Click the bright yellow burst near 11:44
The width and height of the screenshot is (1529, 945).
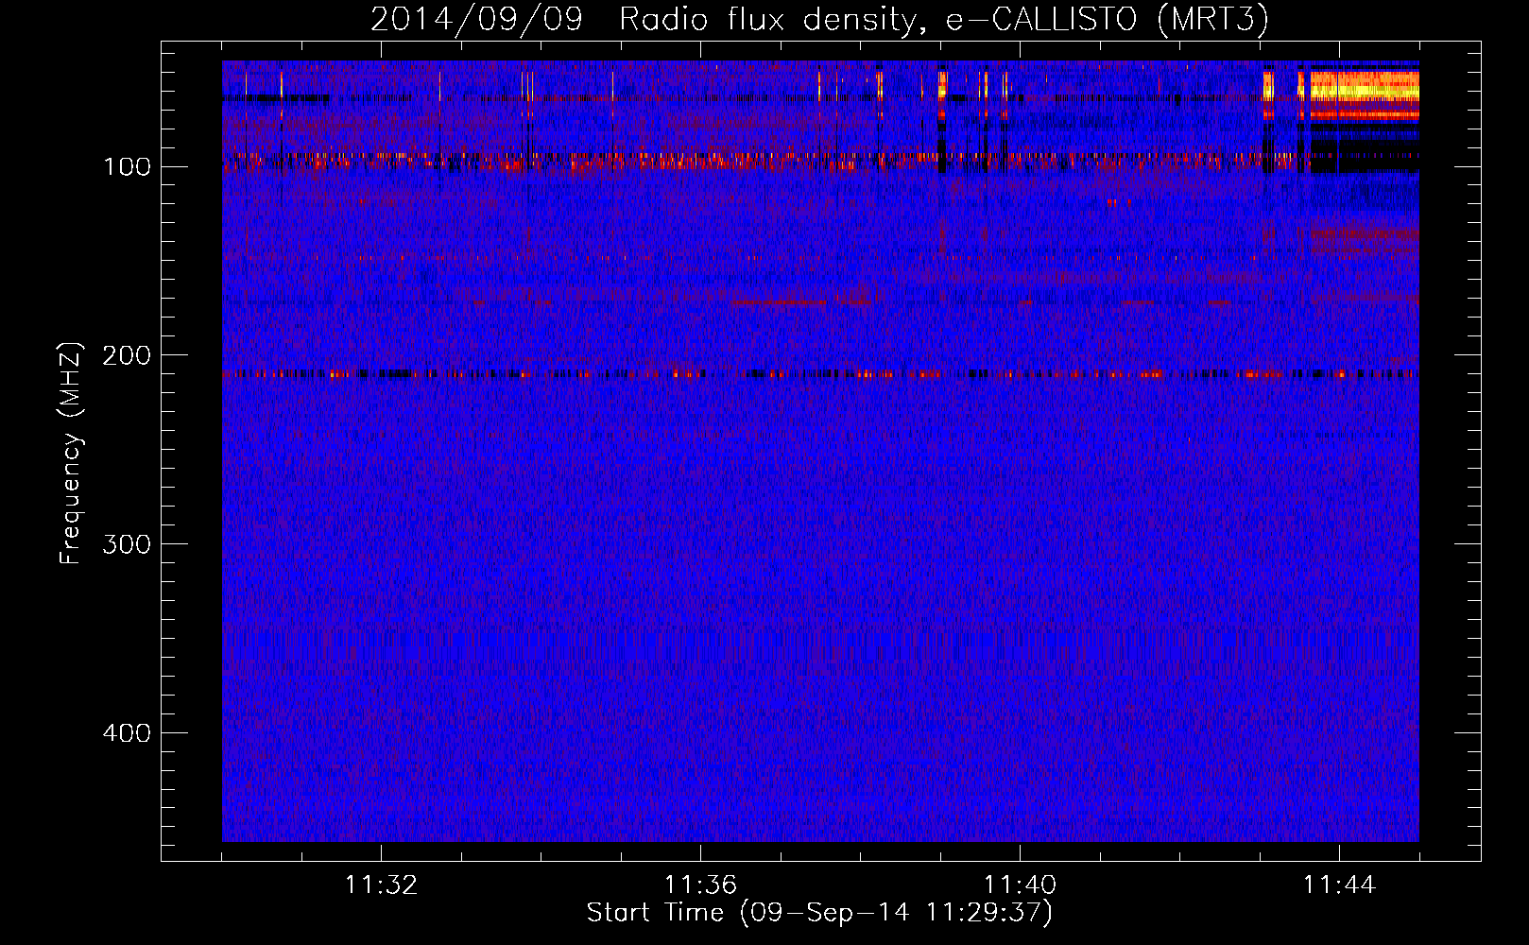(1364, 87)
